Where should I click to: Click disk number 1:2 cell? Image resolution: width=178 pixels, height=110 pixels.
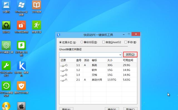pos(78,70)
